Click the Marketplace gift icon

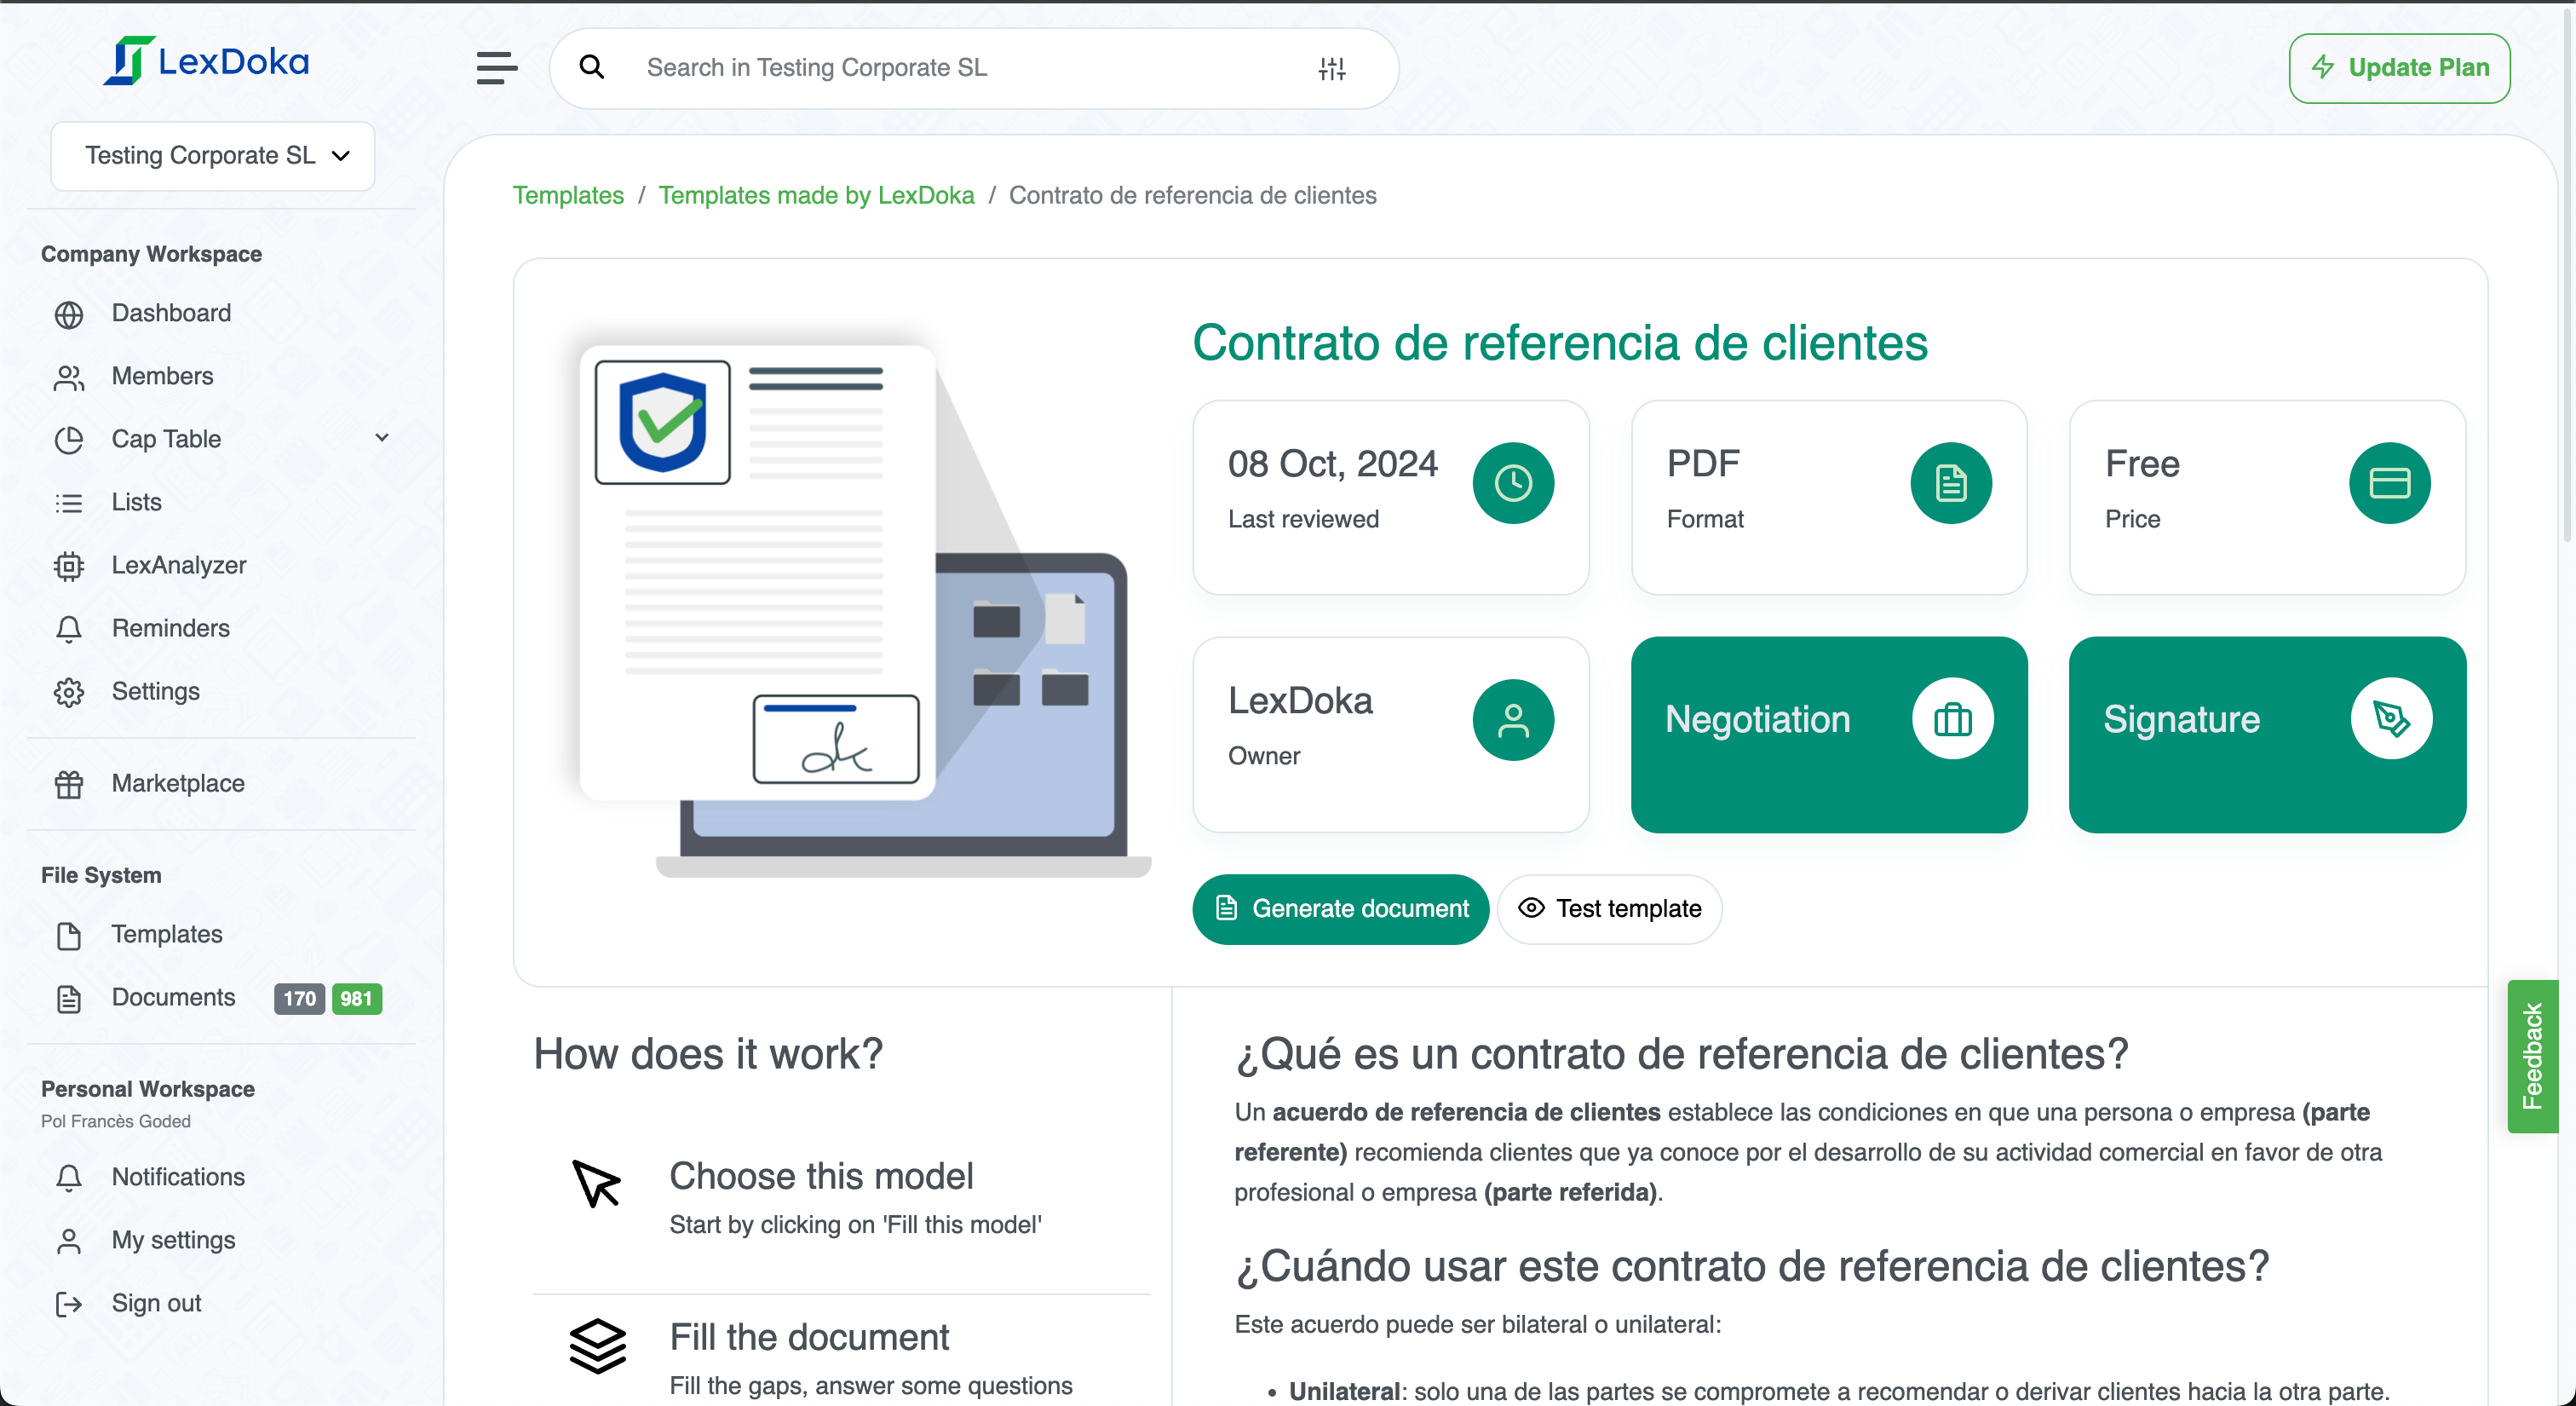(69, 784)
